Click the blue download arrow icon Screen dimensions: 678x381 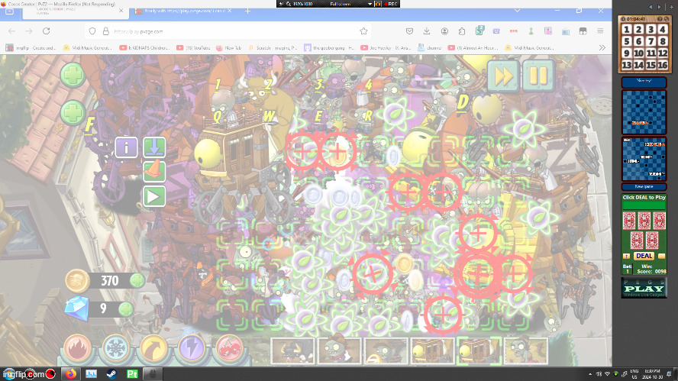point(154,147)
